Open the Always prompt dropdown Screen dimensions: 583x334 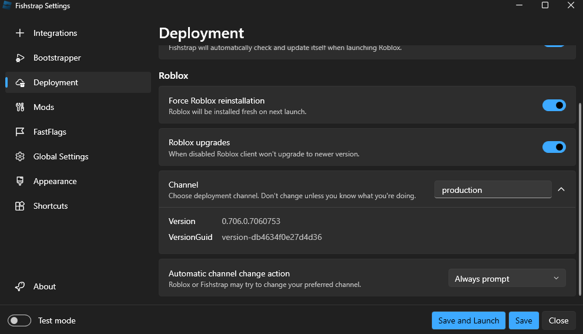tap(507, 279)
